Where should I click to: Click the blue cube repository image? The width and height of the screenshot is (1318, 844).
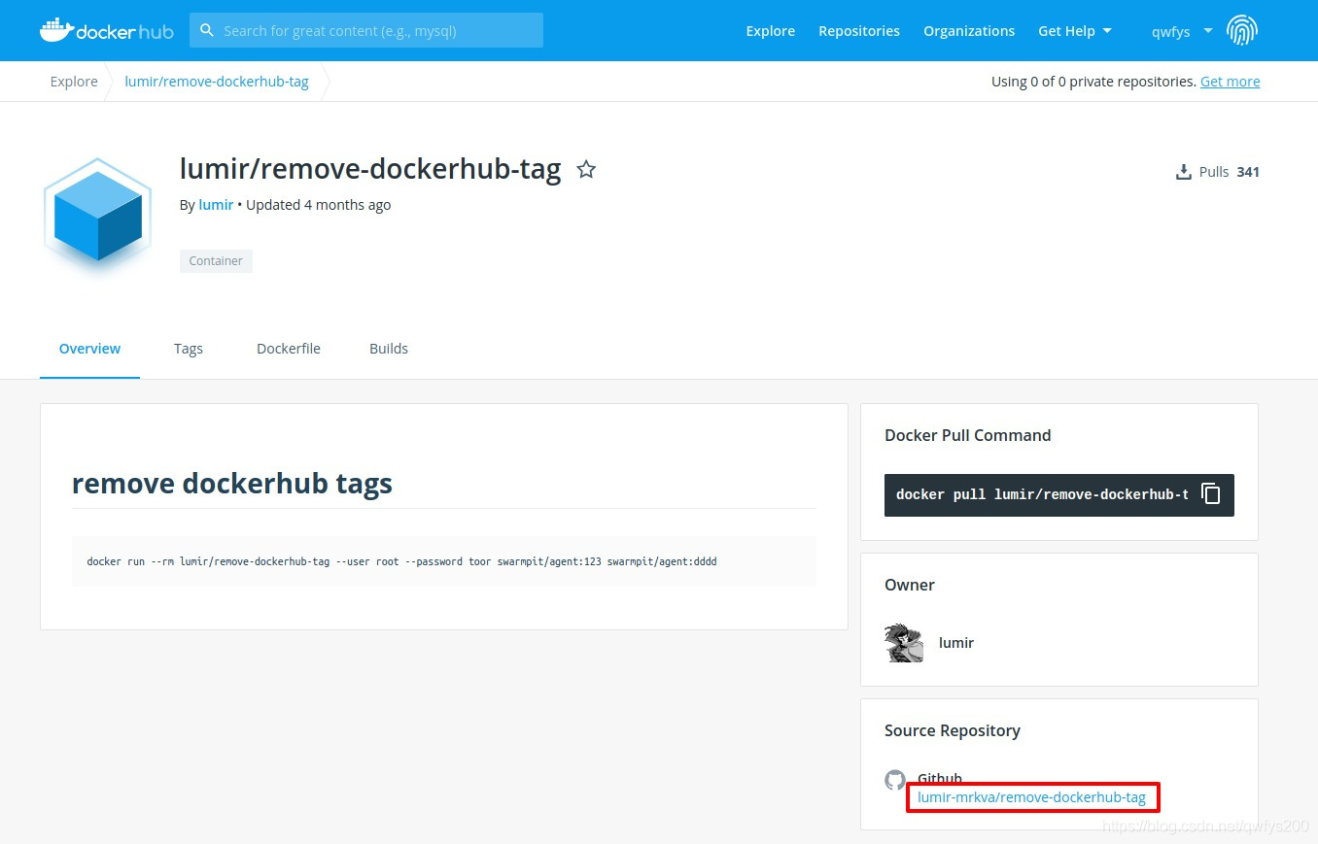(98, 215)
